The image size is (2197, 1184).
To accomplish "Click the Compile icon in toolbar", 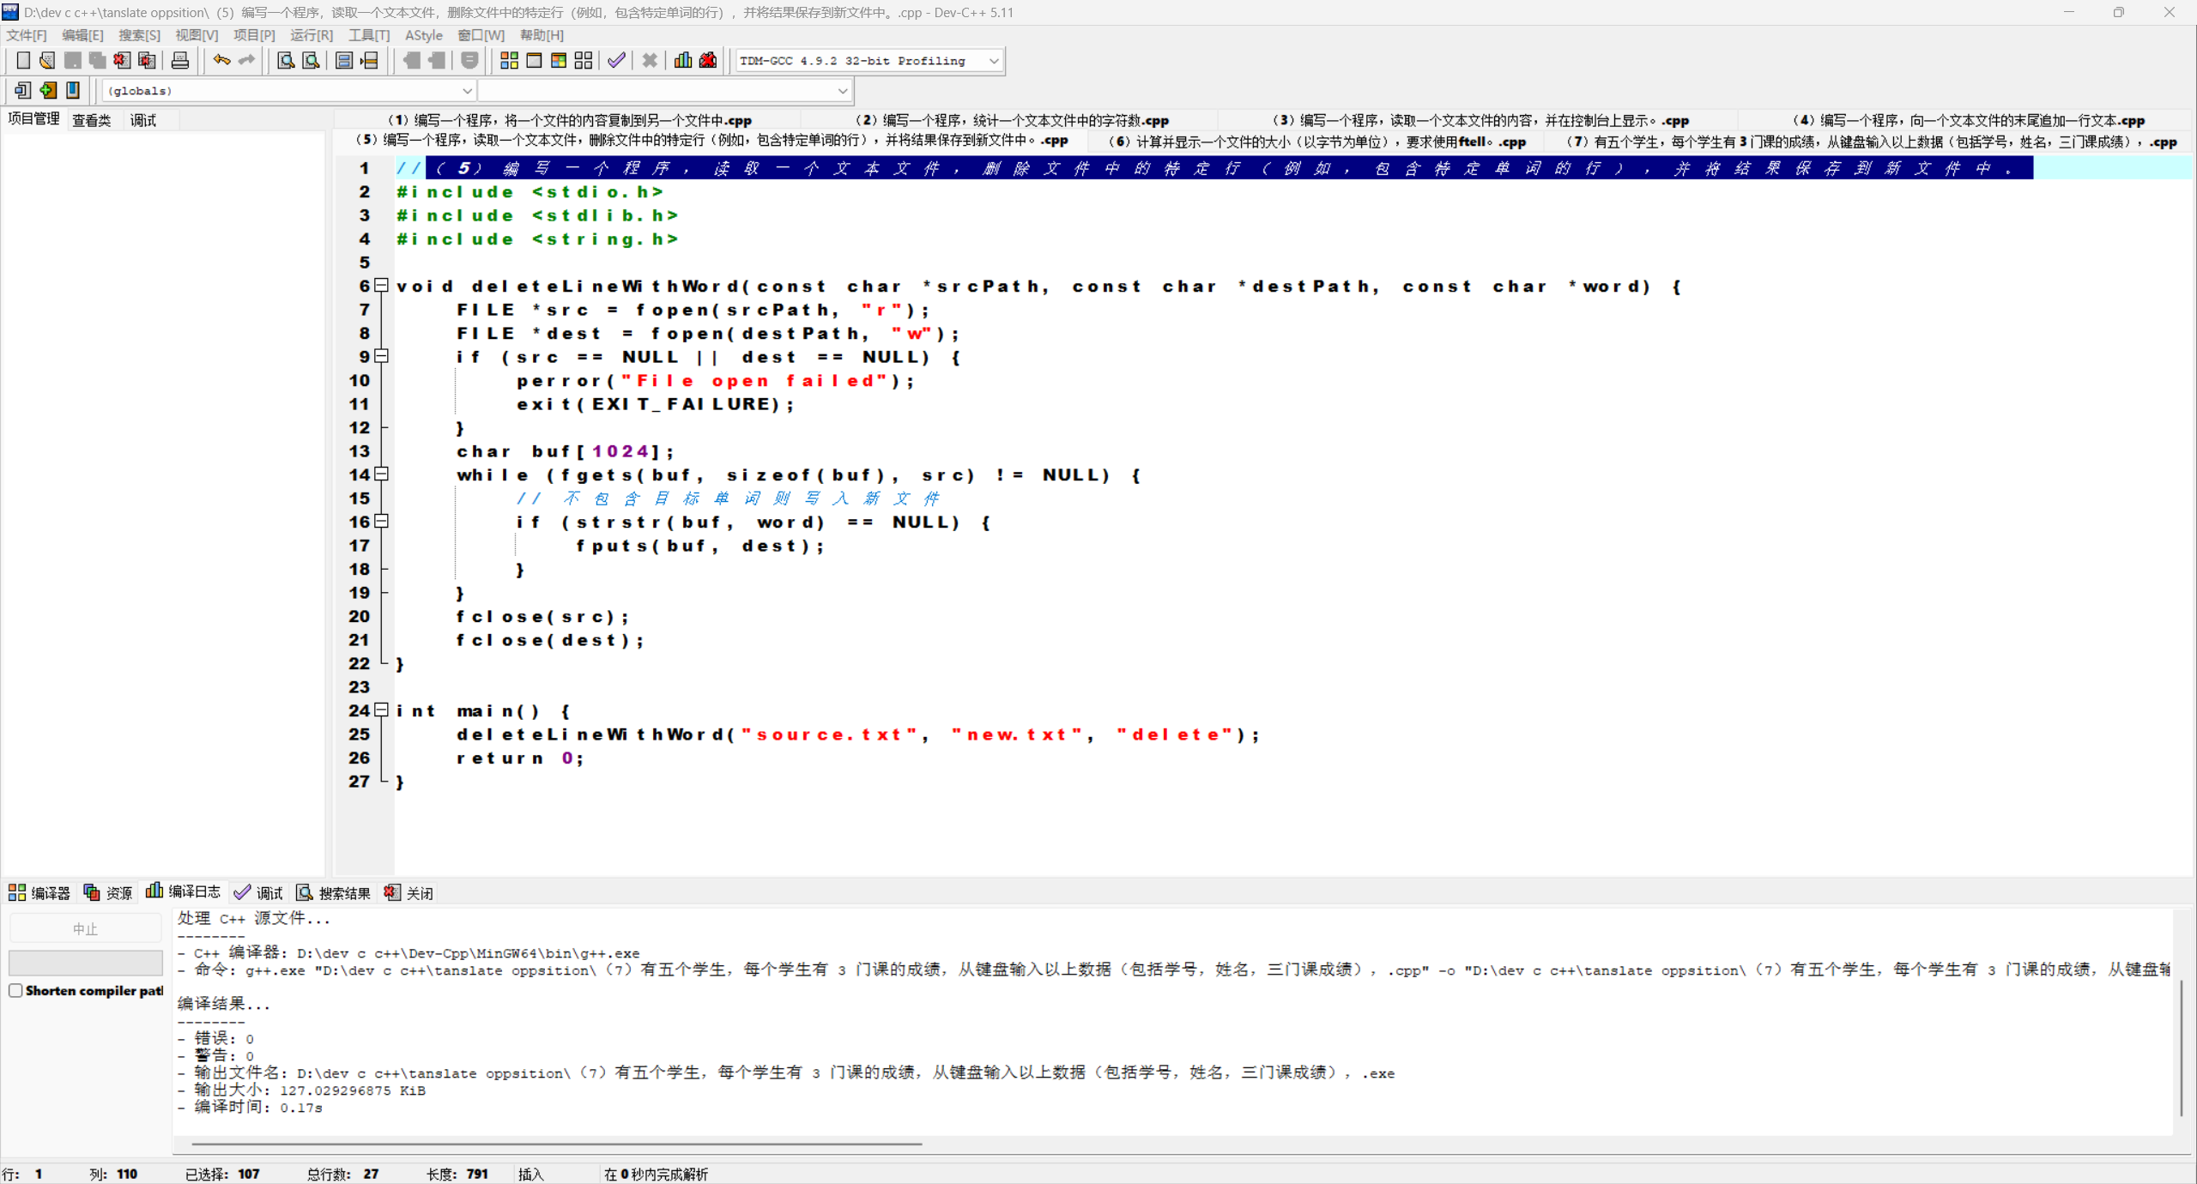I will pyautogui.click(x=509, y=60).
